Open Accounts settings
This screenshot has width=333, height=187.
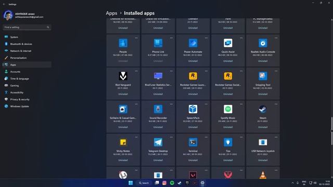tap(27, 72)
